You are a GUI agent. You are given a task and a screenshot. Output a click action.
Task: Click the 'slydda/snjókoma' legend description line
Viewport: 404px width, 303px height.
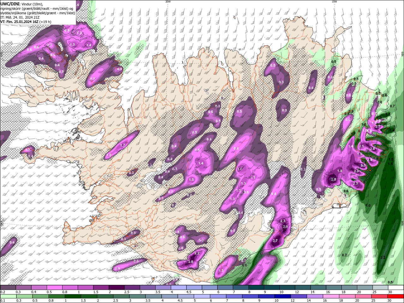tap(38, 13)
